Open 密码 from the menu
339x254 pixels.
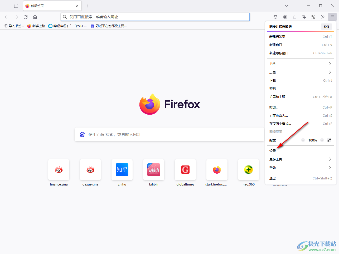301,89
